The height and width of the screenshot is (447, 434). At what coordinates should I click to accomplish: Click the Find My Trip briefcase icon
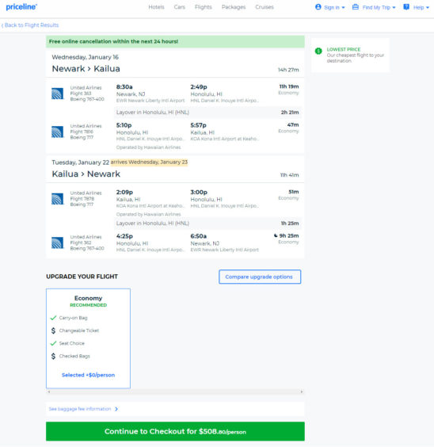pos(355,7)
